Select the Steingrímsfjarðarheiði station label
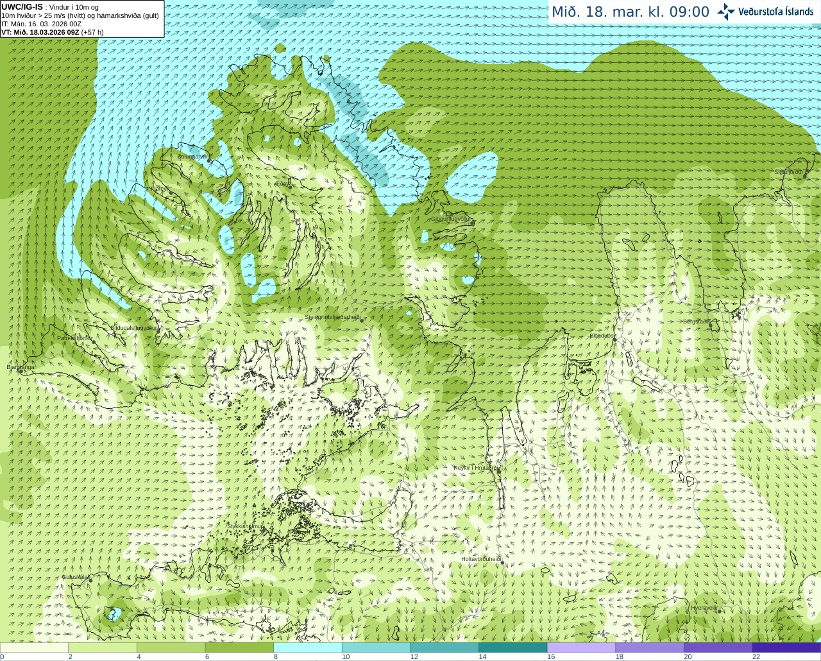The width and height of the screenshot is (821, 661). [332, 317]
